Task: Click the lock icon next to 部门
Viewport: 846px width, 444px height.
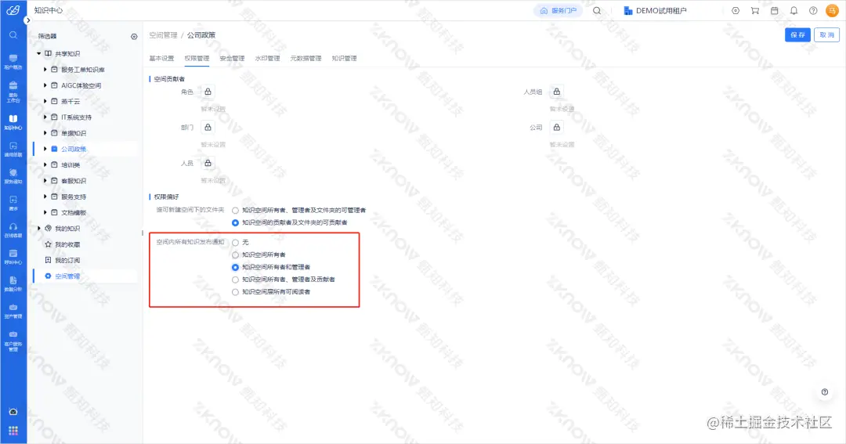Action: click(208, 128)
